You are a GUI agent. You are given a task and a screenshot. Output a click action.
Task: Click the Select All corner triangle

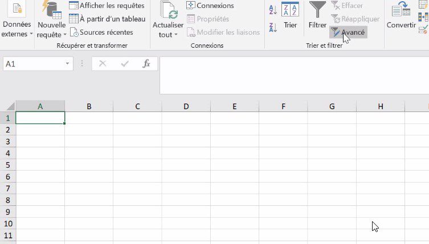[x=9, y=106]
